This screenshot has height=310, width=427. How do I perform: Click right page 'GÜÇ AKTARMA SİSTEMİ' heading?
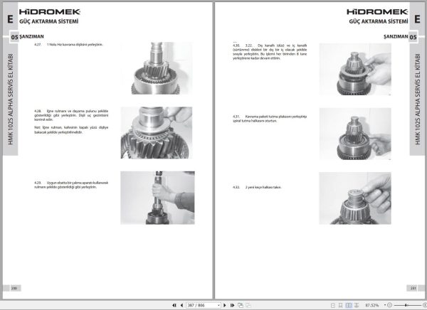[379, 21]
